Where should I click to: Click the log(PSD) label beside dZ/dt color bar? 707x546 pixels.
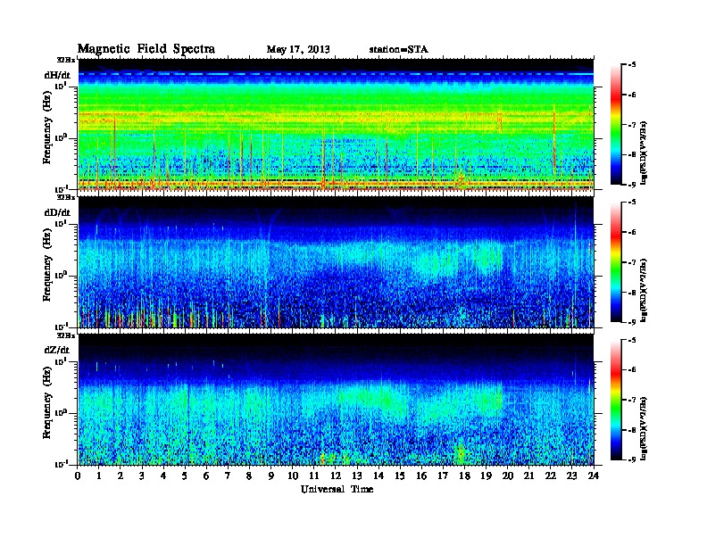pyautogui.click(x=644, y=428)
